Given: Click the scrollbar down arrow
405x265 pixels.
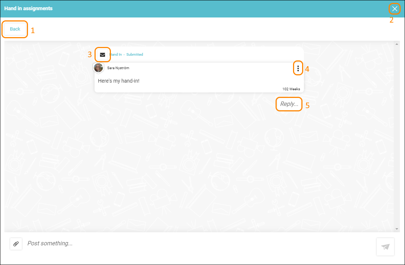Looking at the screenshot, I should pos(397,229).
